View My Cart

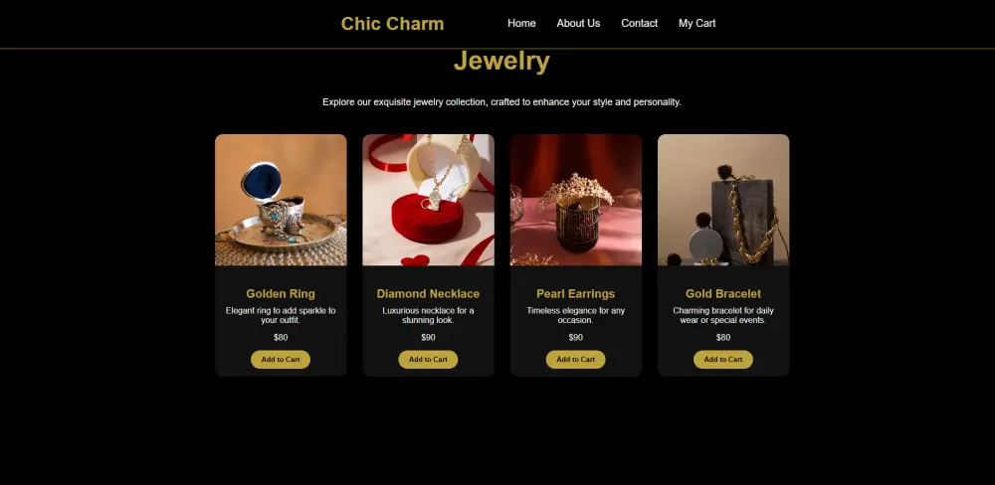(x=696, y=24)
